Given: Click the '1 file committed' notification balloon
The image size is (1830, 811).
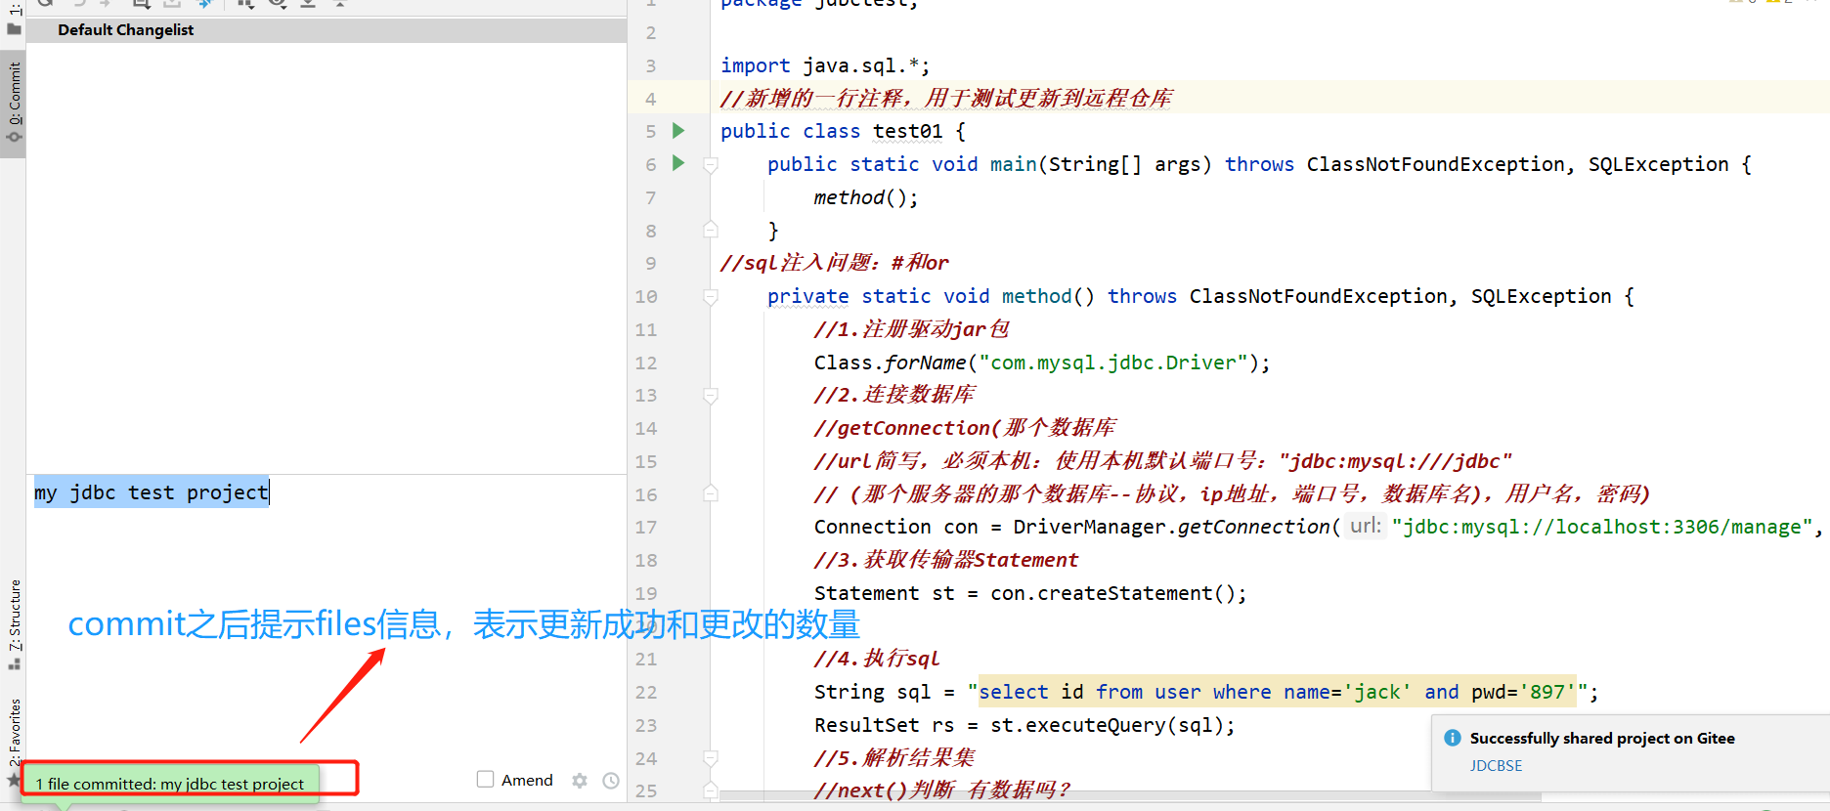Looking at the screenshot, I should point(170,784).
